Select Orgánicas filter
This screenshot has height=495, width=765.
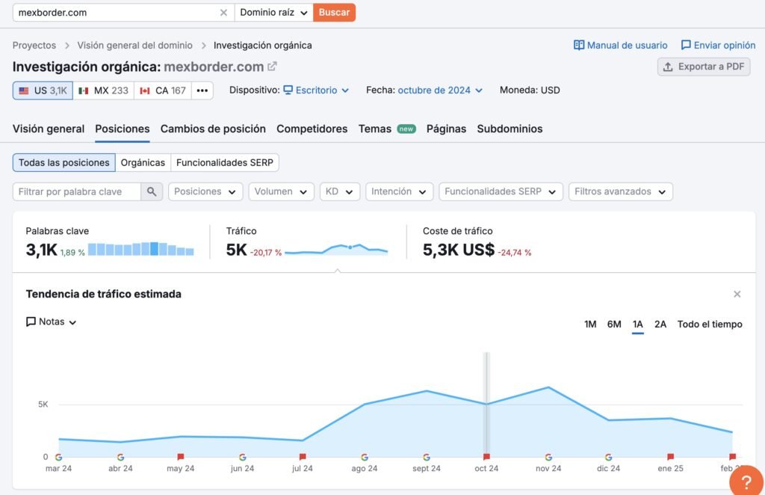click(x=143, y=162)
